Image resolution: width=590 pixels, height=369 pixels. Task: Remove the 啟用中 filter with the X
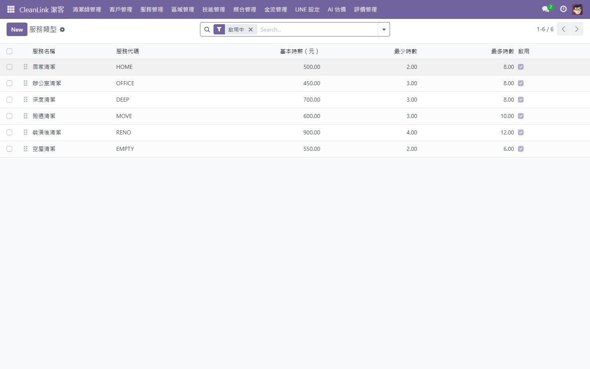coord(251,30)
